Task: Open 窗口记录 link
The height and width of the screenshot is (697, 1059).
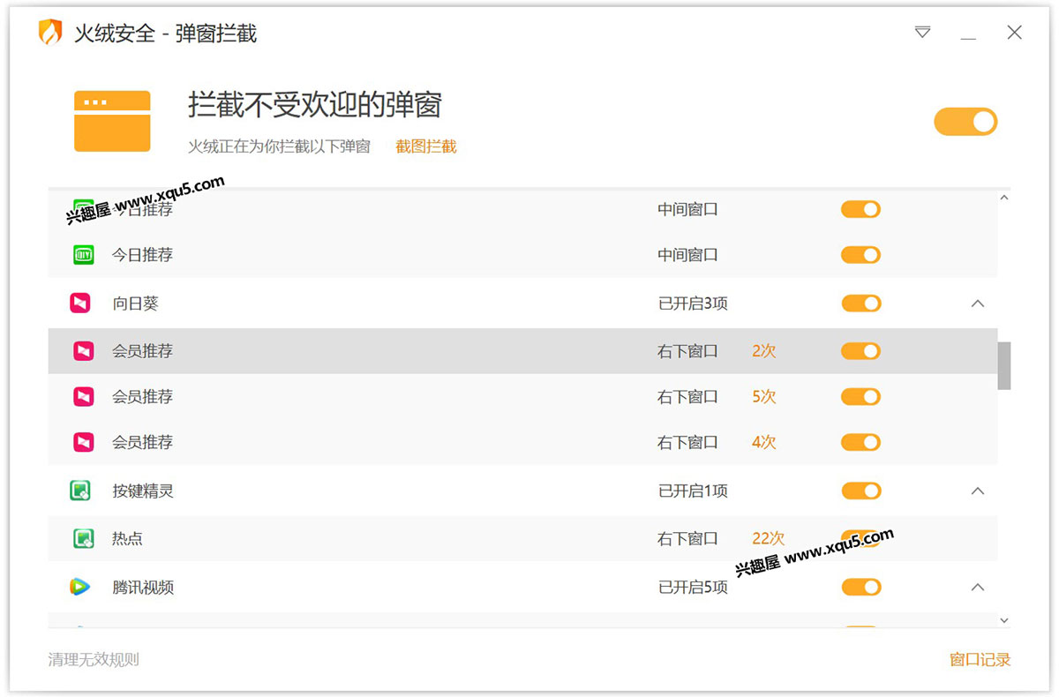Action: click(980, 659)
